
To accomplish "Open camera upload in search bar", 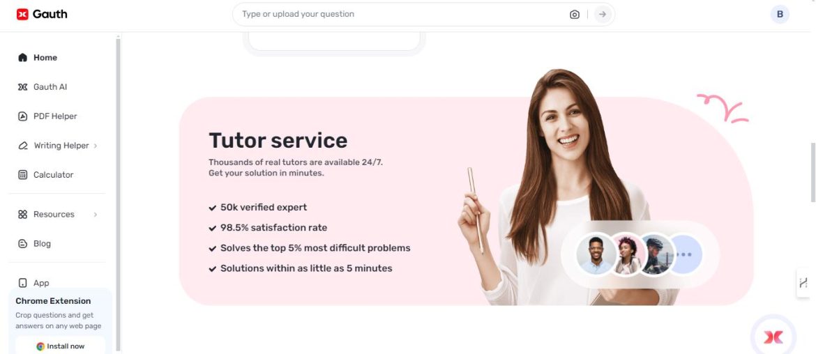I will click(575, 15).
